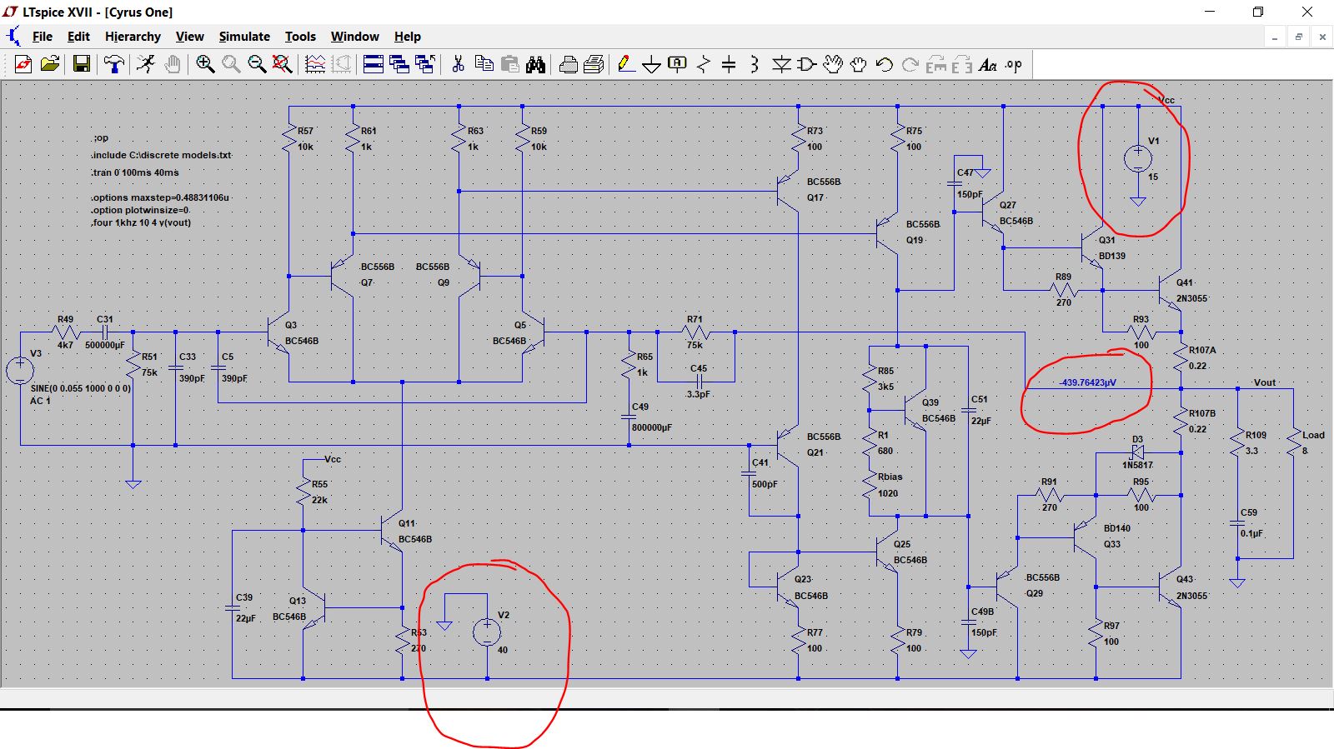Select the Drag closed-hand tool

[858, 64]
